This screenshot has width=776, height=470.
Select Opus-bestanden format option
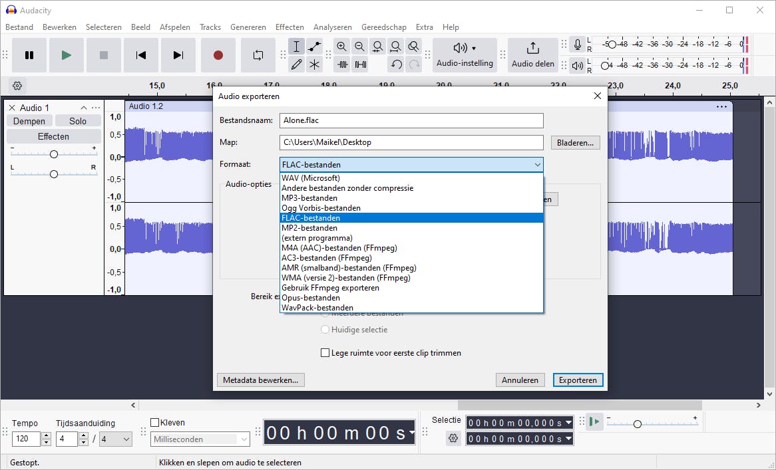pyautogui.click(x=412, y=298)
